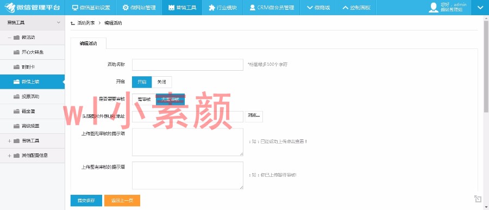Expand the 其他配置信息 tree group
489x210 pixels.
pos(9,156)
